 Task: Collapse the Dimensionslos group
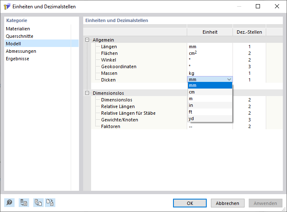(x=87, y=93)
